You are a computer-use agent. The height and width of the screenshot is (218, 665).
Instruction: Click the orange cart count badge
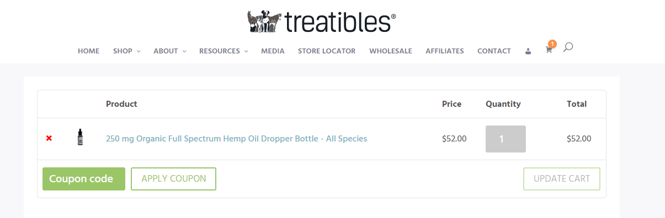pyautogui.click(x=552, y=44)
